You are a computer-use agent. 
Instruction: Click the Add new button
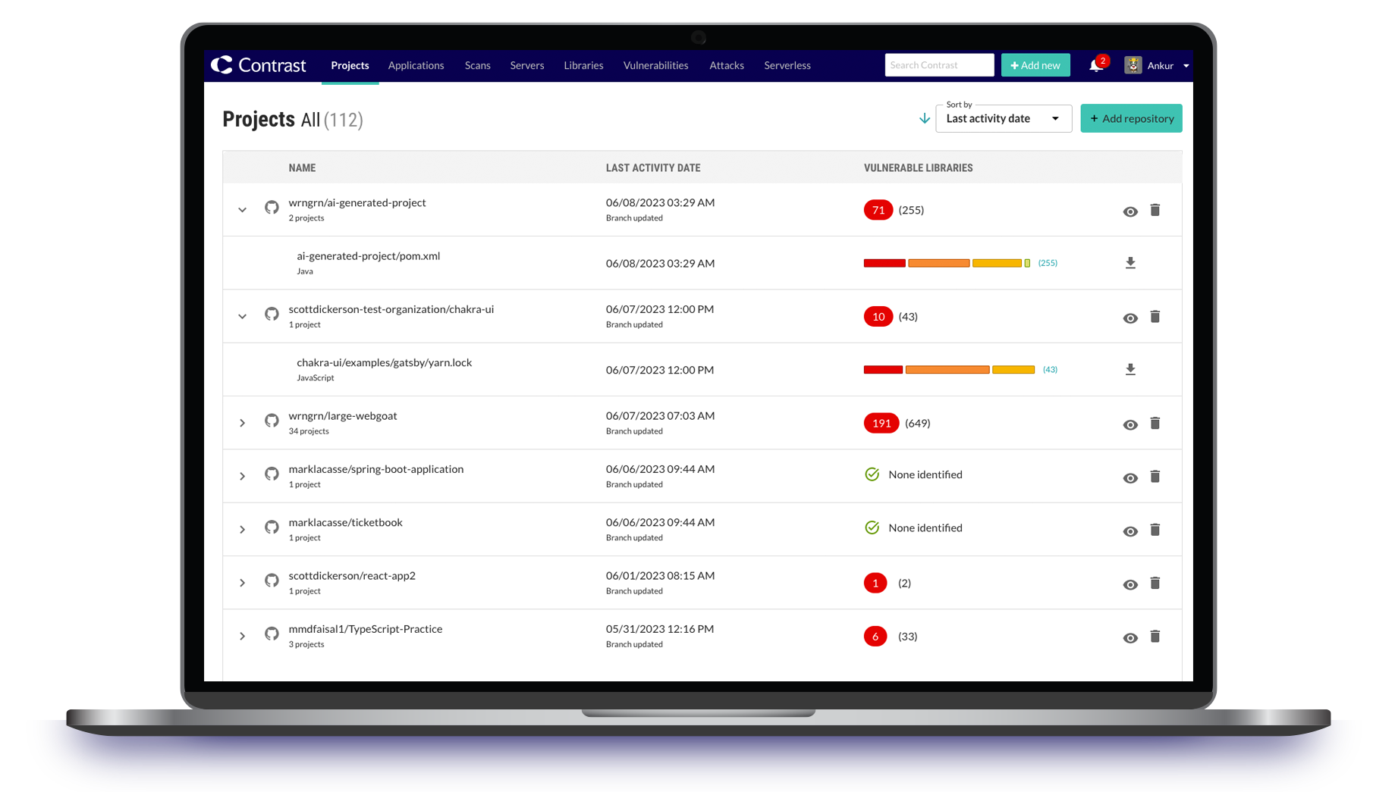tap(1035, 65)
